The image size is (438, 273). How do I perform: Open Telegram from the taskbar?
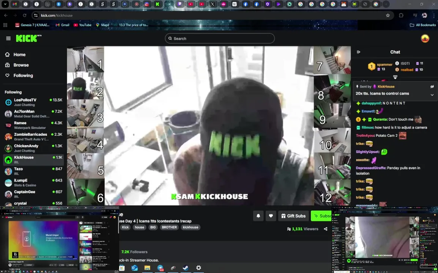(160, 268)
